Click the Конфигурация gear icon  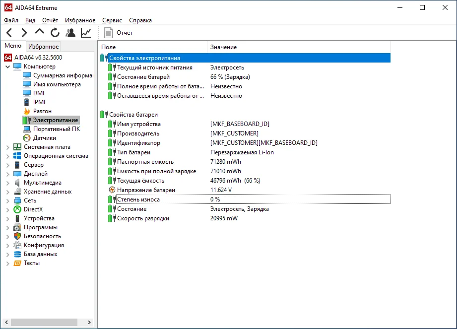[x=17, y=245]
